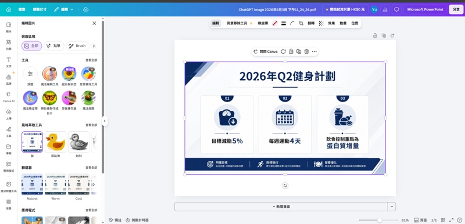Open the Flip (翻轉) toolbar option
The width and height of the screenshot is (465, 224).
pyautogui.click(x=311, y=23)
